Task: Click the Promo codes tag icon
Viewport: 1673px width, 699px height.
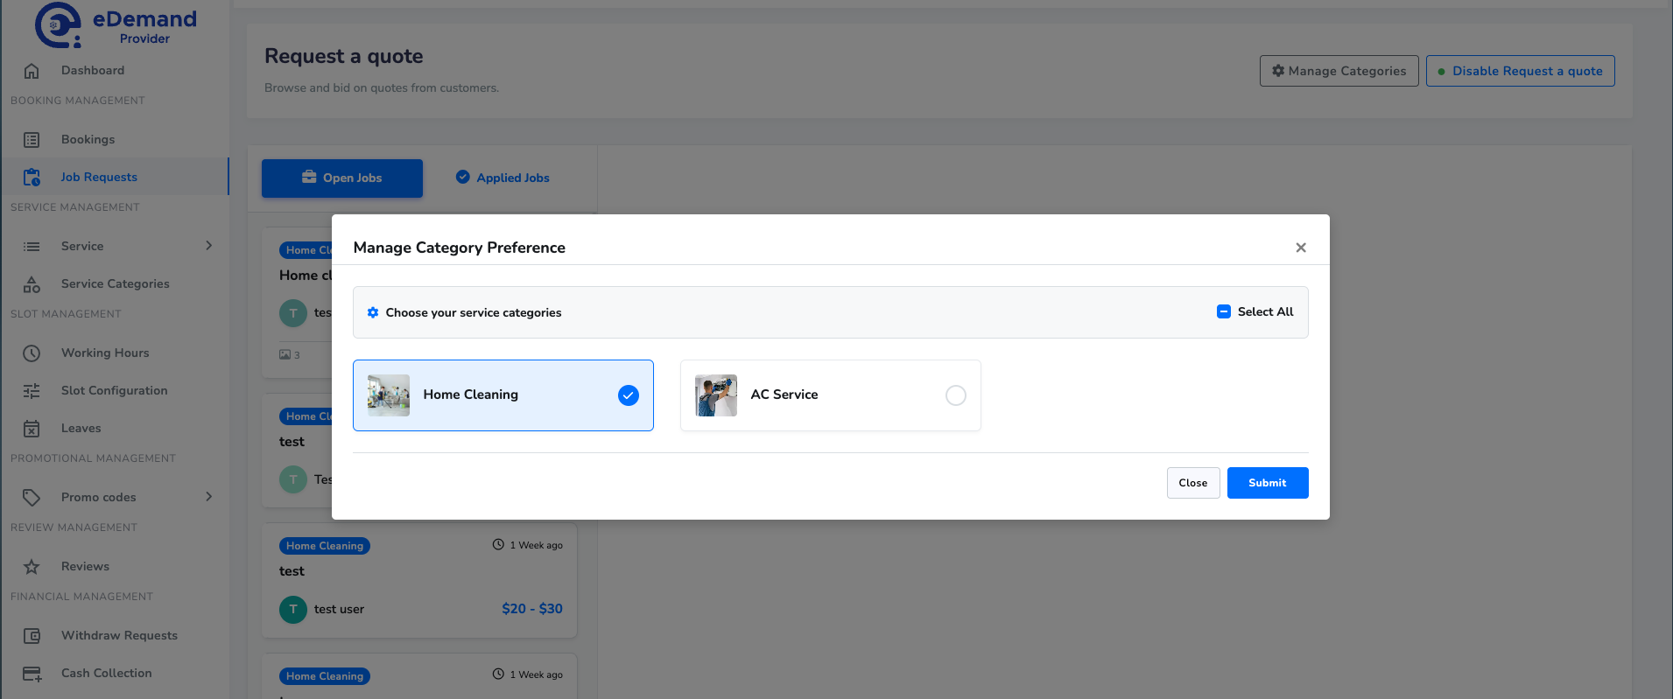Action: [32, 498]
